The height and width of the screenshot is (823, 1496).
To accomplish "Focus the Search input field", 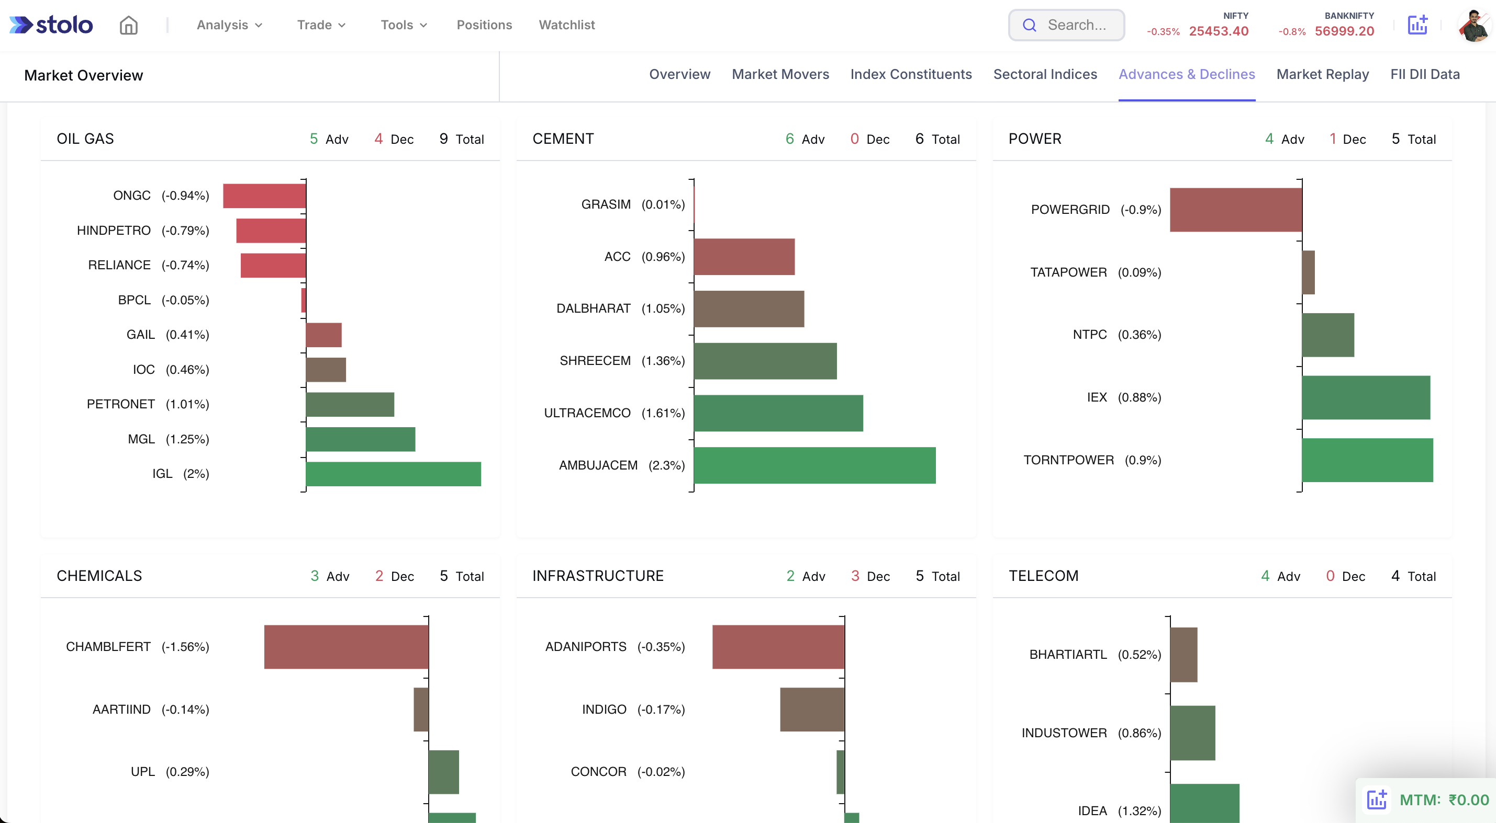I will [x=1066, y=25].
